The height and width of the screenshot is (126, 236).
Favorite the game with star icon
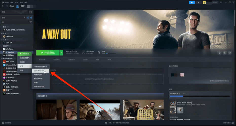coord(230,53)
